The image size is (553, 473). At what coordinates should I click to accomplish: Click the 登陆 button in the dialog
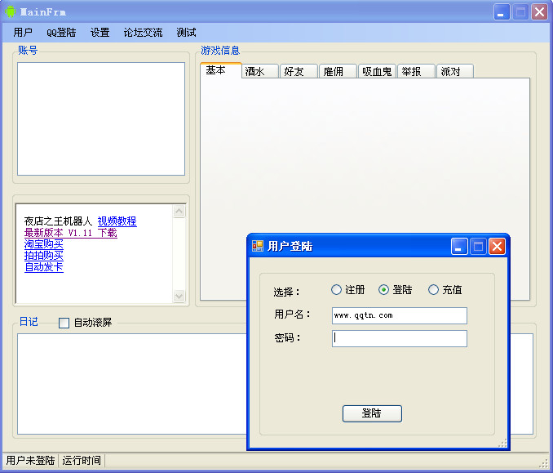[372, 413]
